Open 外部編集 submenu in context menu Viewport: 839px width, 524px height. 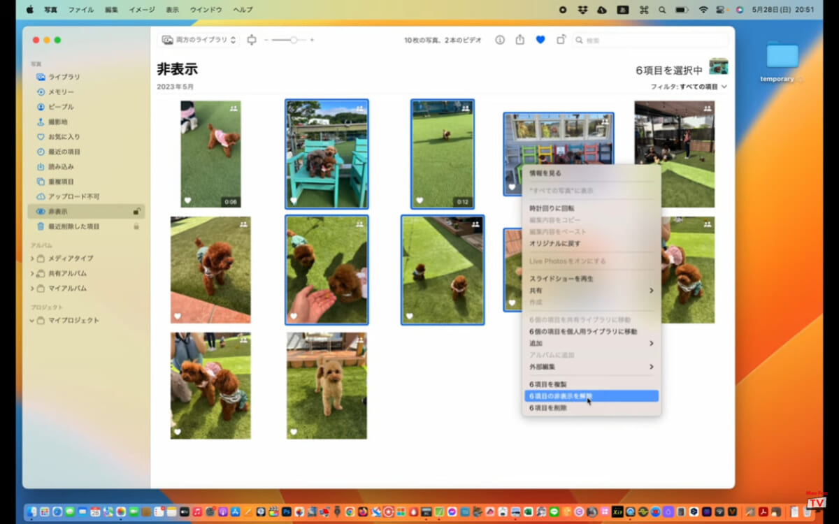591,367
